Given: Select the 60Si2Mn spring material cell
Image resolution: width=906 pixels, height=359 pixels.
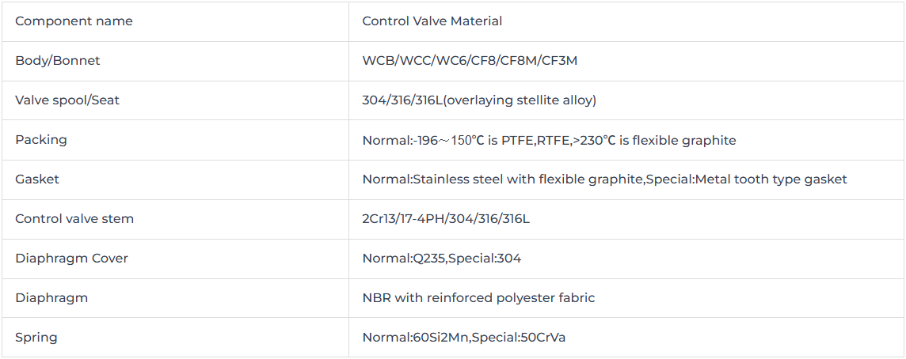Looking at the screenshot, I should (627, 338).
